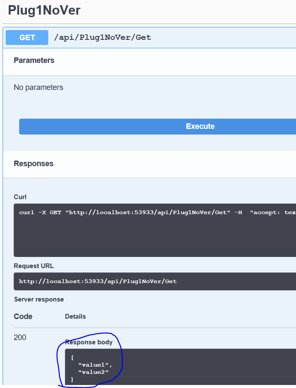Click the Responses section heading
The height and width of the screenshot is (388, 296).
(34, 164)
